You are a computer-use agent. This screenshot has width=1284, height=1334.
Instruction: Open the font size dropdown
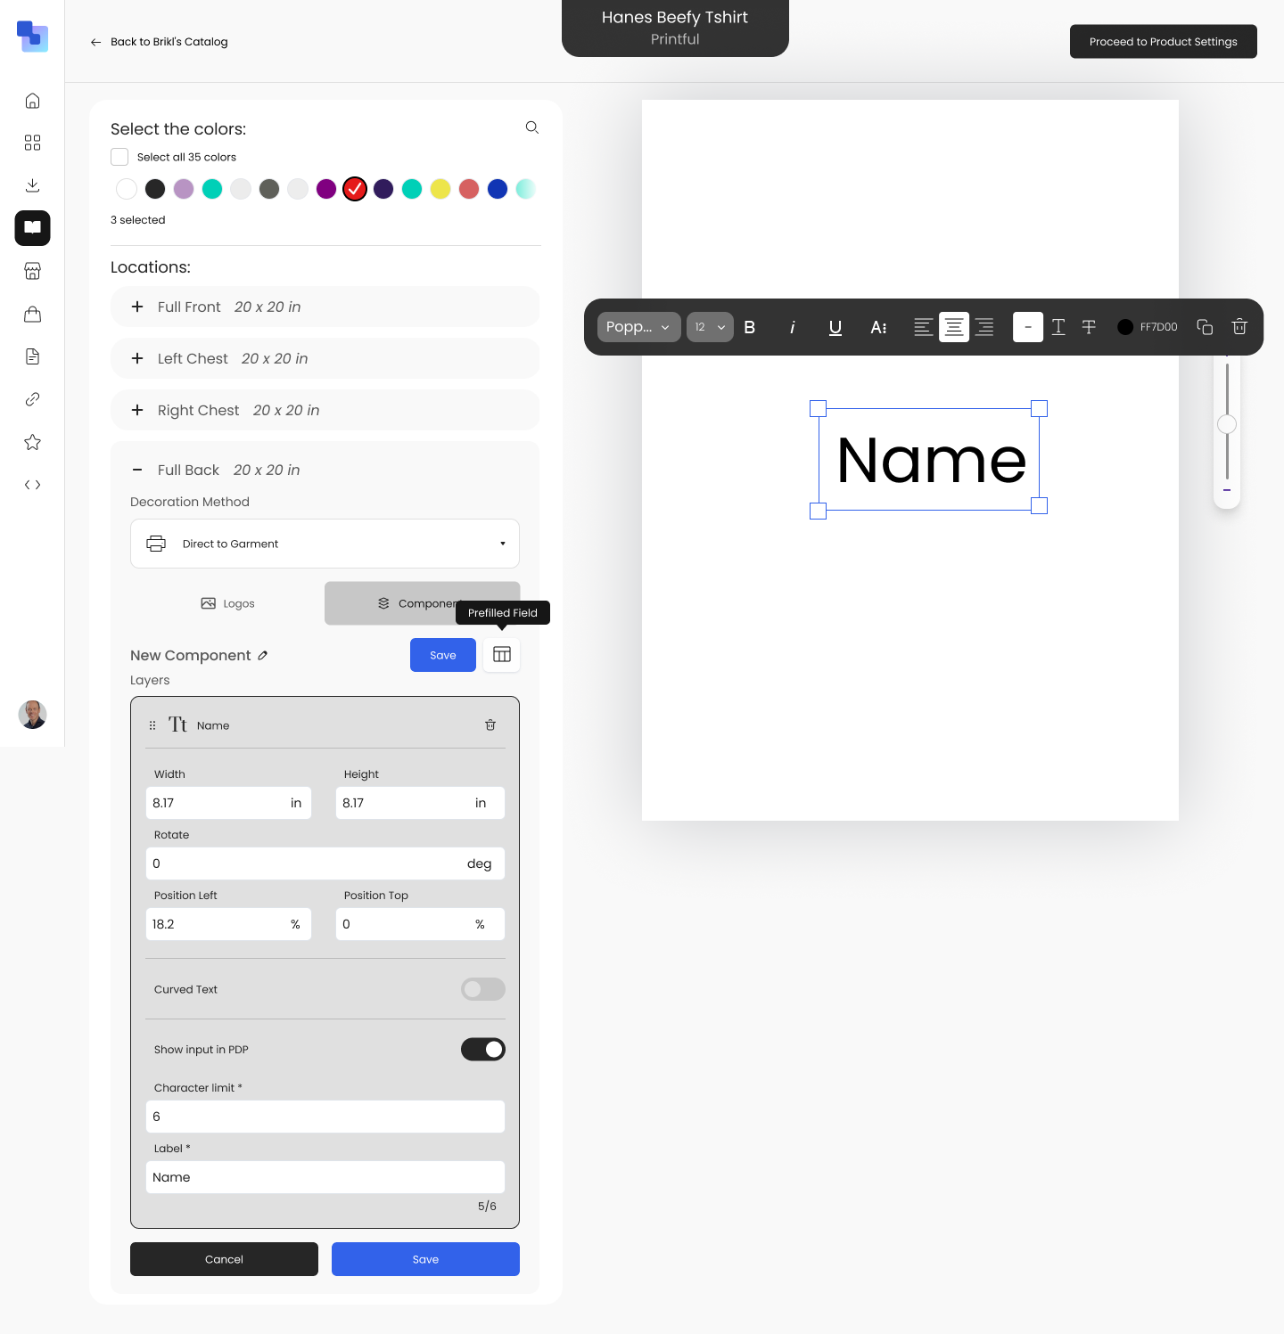point(710,327)
